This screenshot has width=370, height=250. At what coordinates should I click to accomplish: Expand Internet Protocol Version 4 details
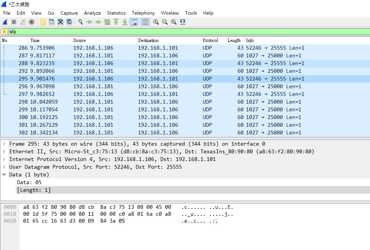pos(4,159)
